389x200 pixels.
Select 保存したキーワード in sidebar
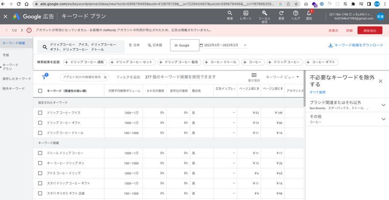pos(17,79)
